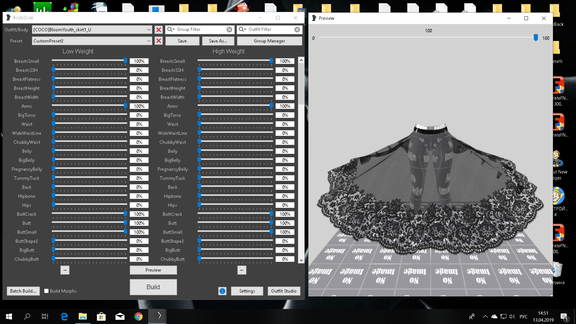This screenshot has height=324, width=576.
Task: Open Chrome from the taskbar
Action: tap(138, 316)
